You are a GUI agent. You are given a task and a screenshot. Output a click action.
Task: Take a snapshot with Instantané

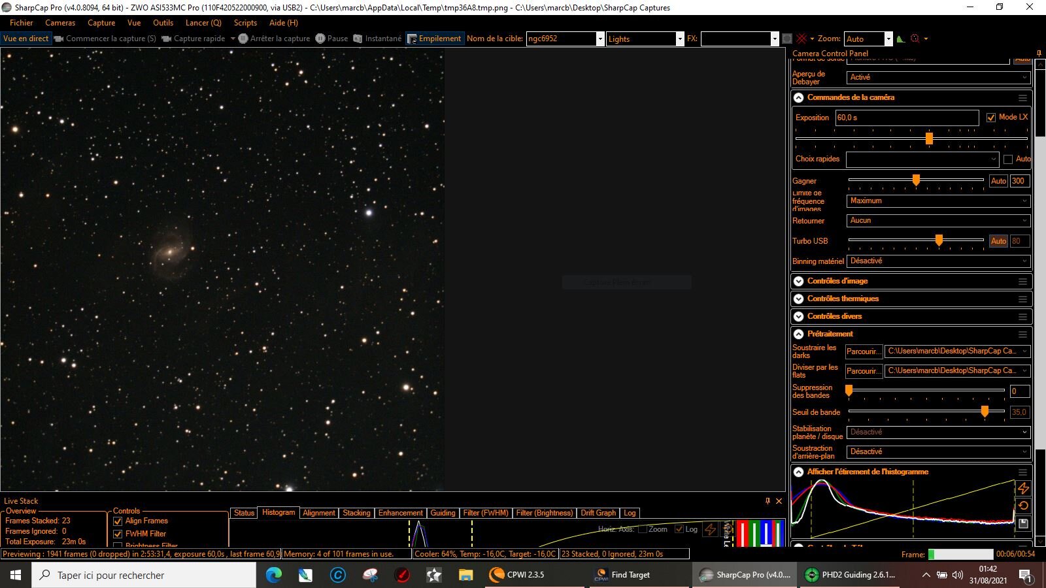point(377,39)
